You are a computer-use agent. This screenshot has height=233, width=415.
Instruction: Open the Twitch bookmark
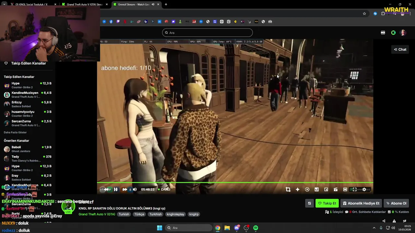pyautogui.click(x=118, y=22)
